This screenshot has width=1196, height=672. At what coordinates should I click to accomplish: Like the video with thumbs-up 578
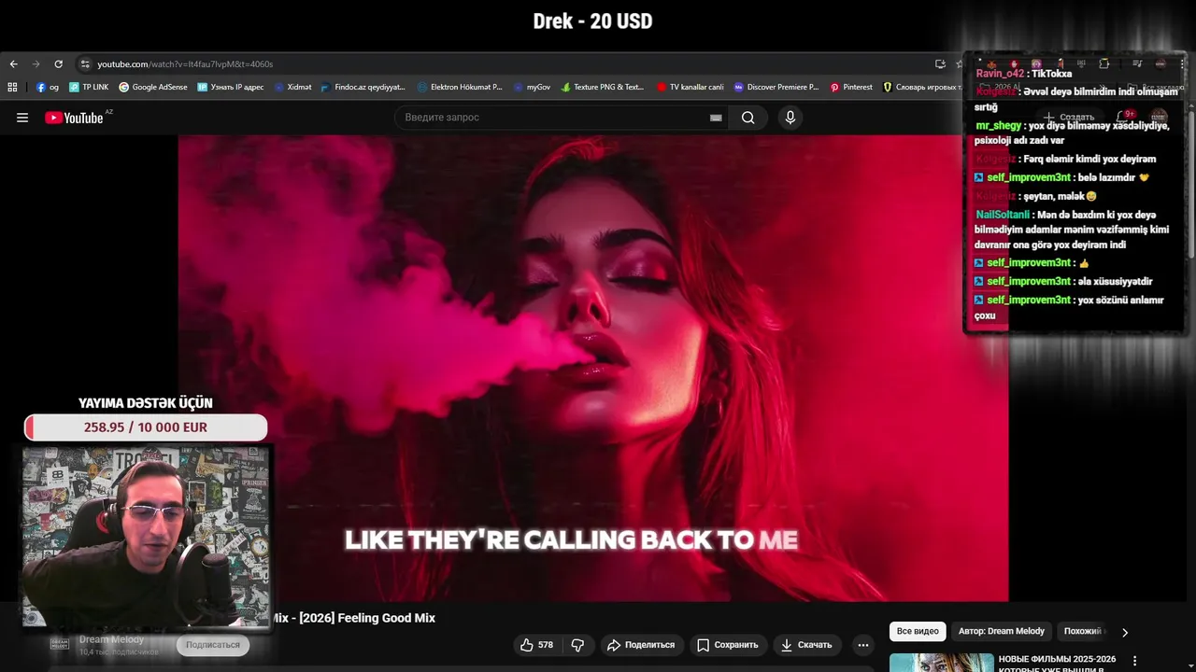(537, 645)
